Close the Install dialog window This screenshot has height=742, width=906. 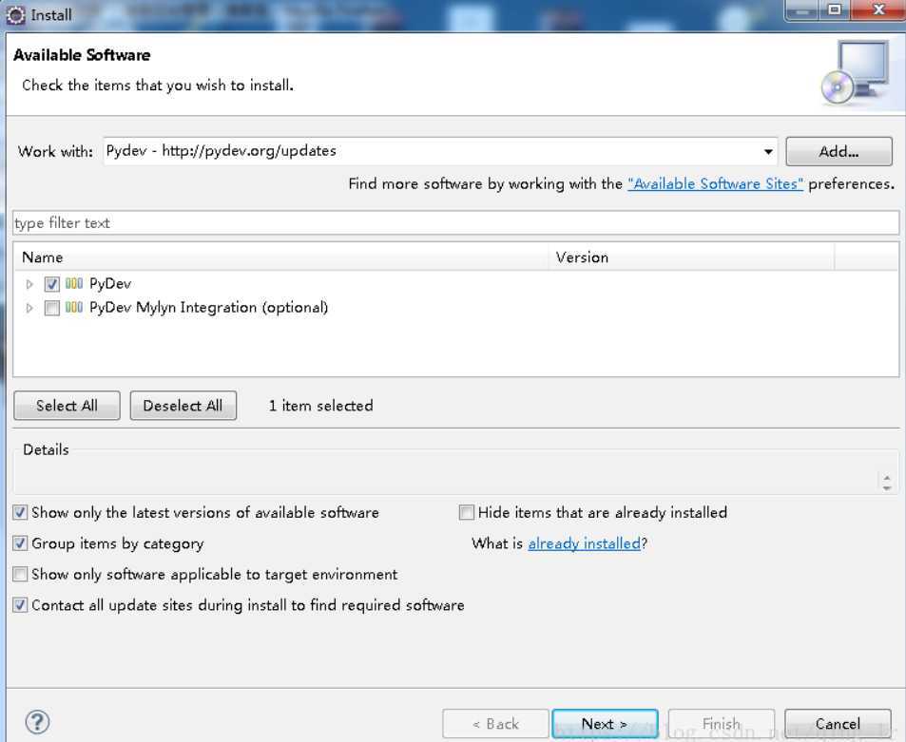pyautogui.click(x=878, y=10)
